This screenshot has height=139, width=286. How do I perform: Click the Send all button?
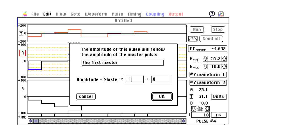[x=211, y=39]
